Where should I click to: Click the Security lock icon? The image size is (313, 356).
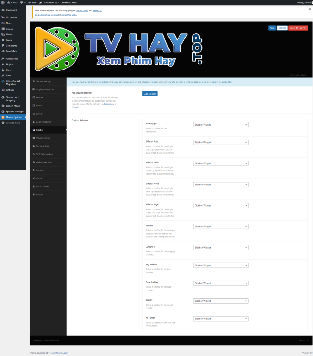(34, 170)
